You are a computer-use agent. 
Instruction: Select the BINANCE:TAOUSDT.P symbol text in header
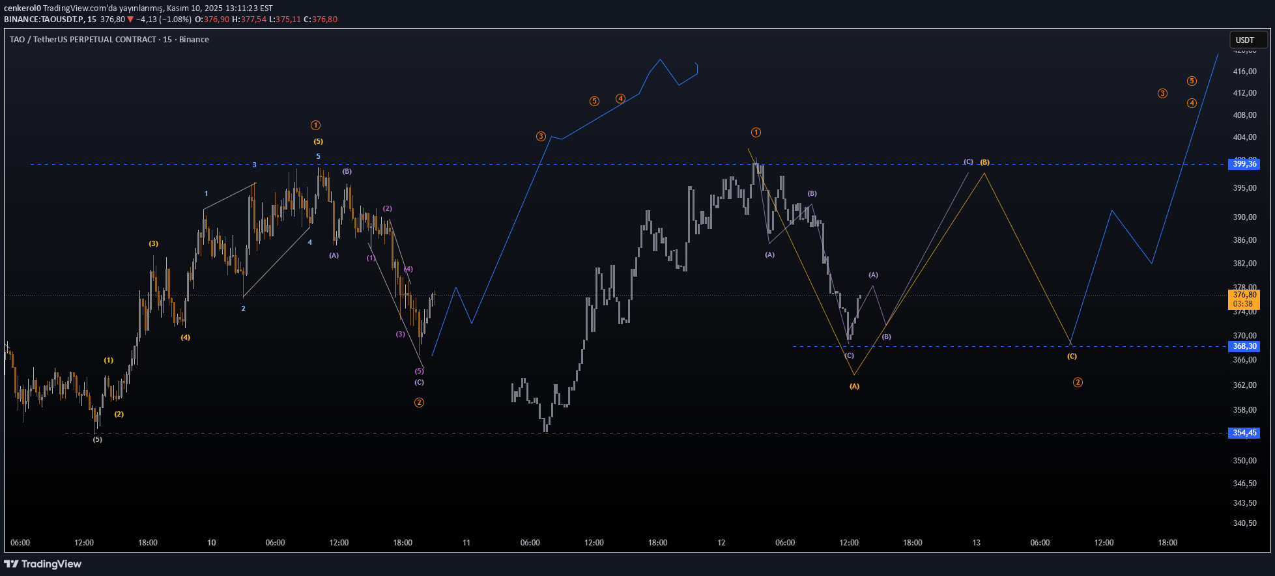[44, 20]
